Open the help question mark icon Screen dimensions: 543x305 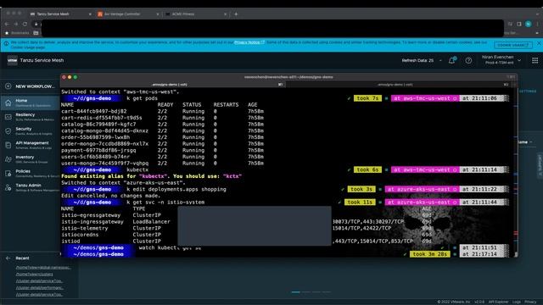pyautogui.click(x=468, y=60)
